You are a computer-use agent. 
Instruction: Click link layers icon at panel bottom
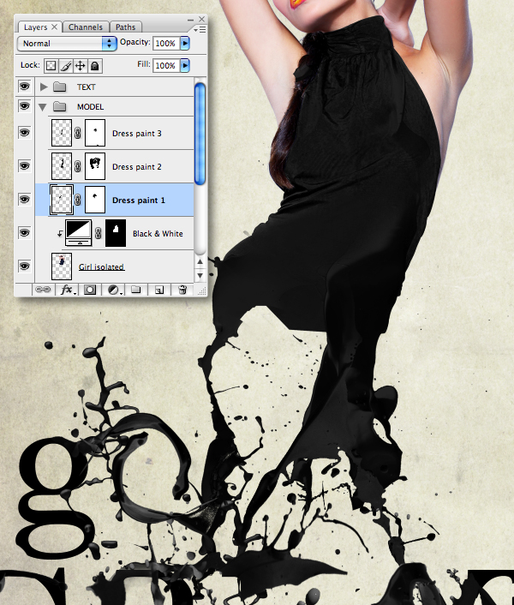tap(43, 290)
